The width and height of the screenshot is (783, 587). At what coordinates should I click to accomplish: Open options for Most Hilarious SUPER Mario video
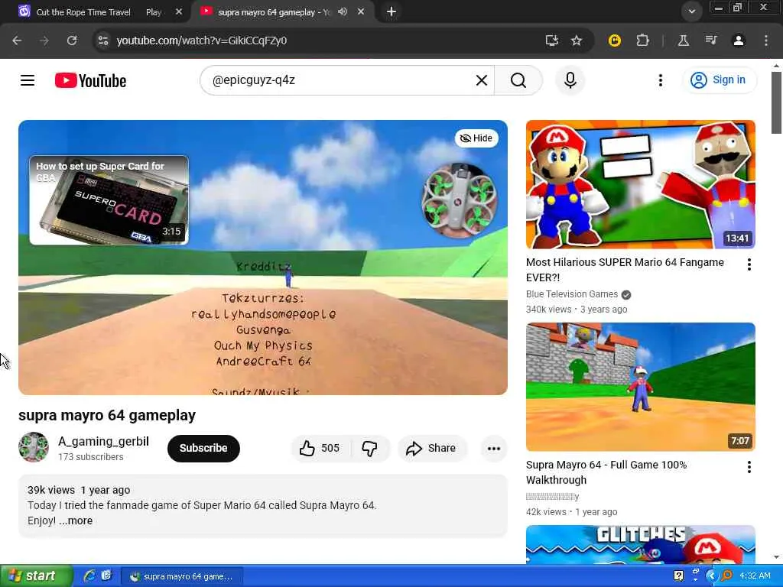tap(749, 264)
